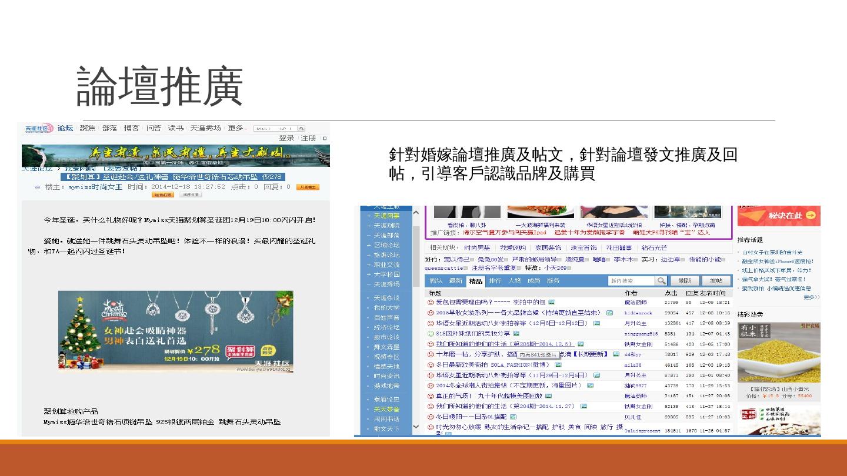
Task: Switch to the 最新 tab
Action: 456,281
